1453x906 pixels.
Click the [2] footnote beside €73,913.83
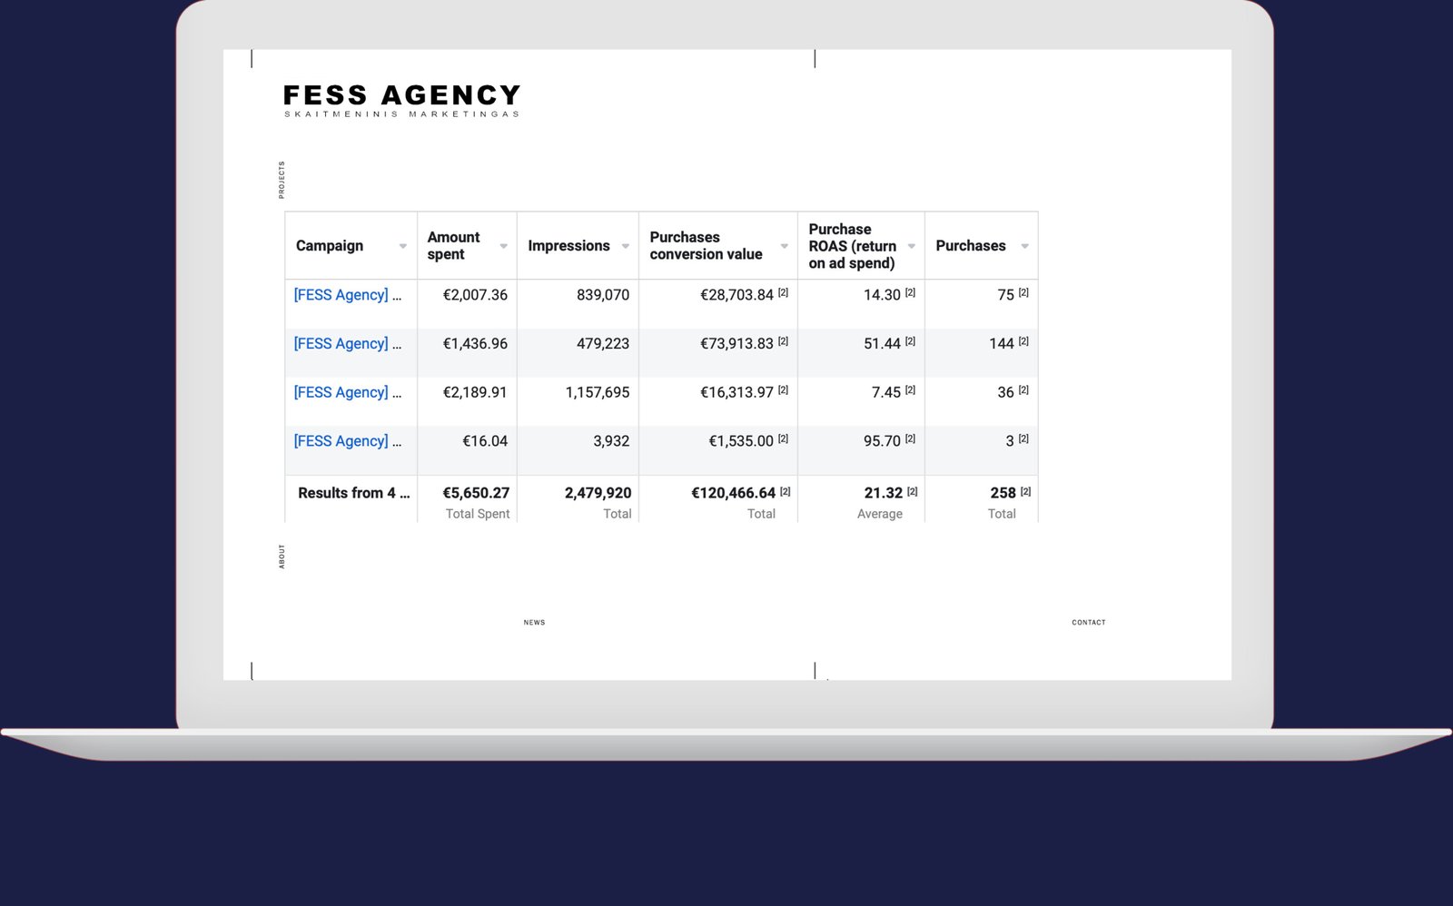click(783, 341)
